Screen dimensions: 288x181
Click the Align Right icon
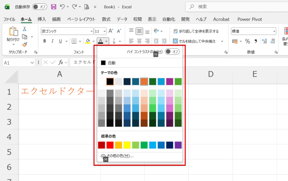click(x=147, y=41)
